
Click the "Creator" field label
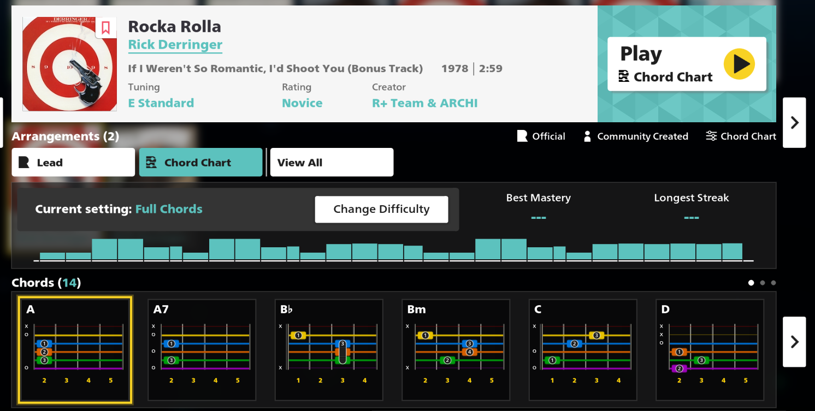(389, 87)
